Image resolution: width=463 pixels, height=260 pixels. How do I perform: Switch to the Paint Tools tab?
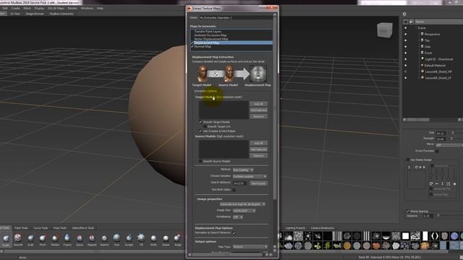[x=21, y=228]
